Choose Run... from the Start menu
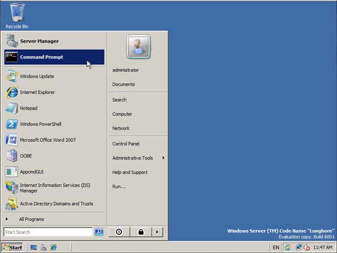337x253 pixels. pos(138,186)
